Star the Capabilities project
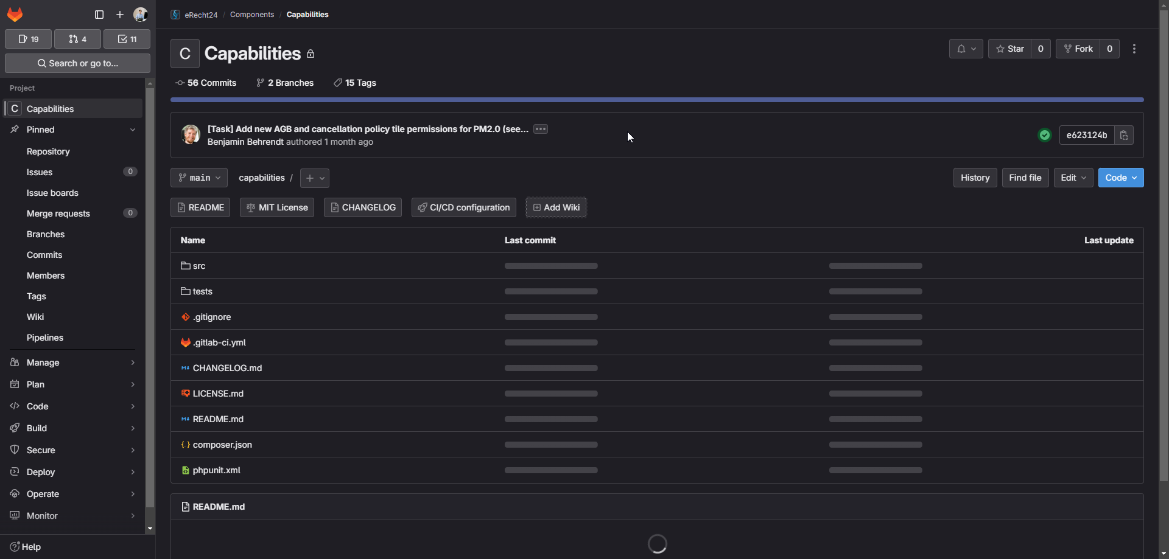This screenshot has height=559, width=1169. pos(1010,49)
